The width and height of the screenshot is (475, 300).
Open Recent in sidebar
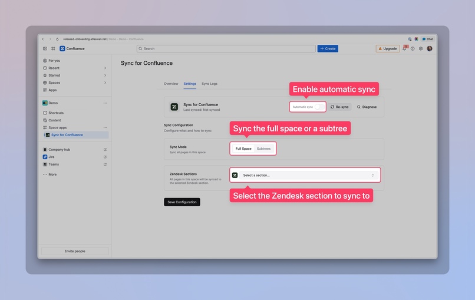pyautogui.click(x=54, y=68)
